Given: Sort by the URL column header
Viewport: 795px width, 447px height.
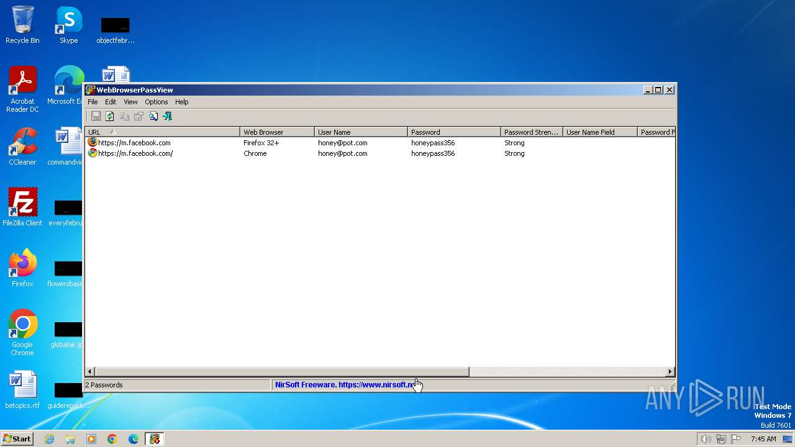Looking at the screenshot, I should [x=162, y=132].
